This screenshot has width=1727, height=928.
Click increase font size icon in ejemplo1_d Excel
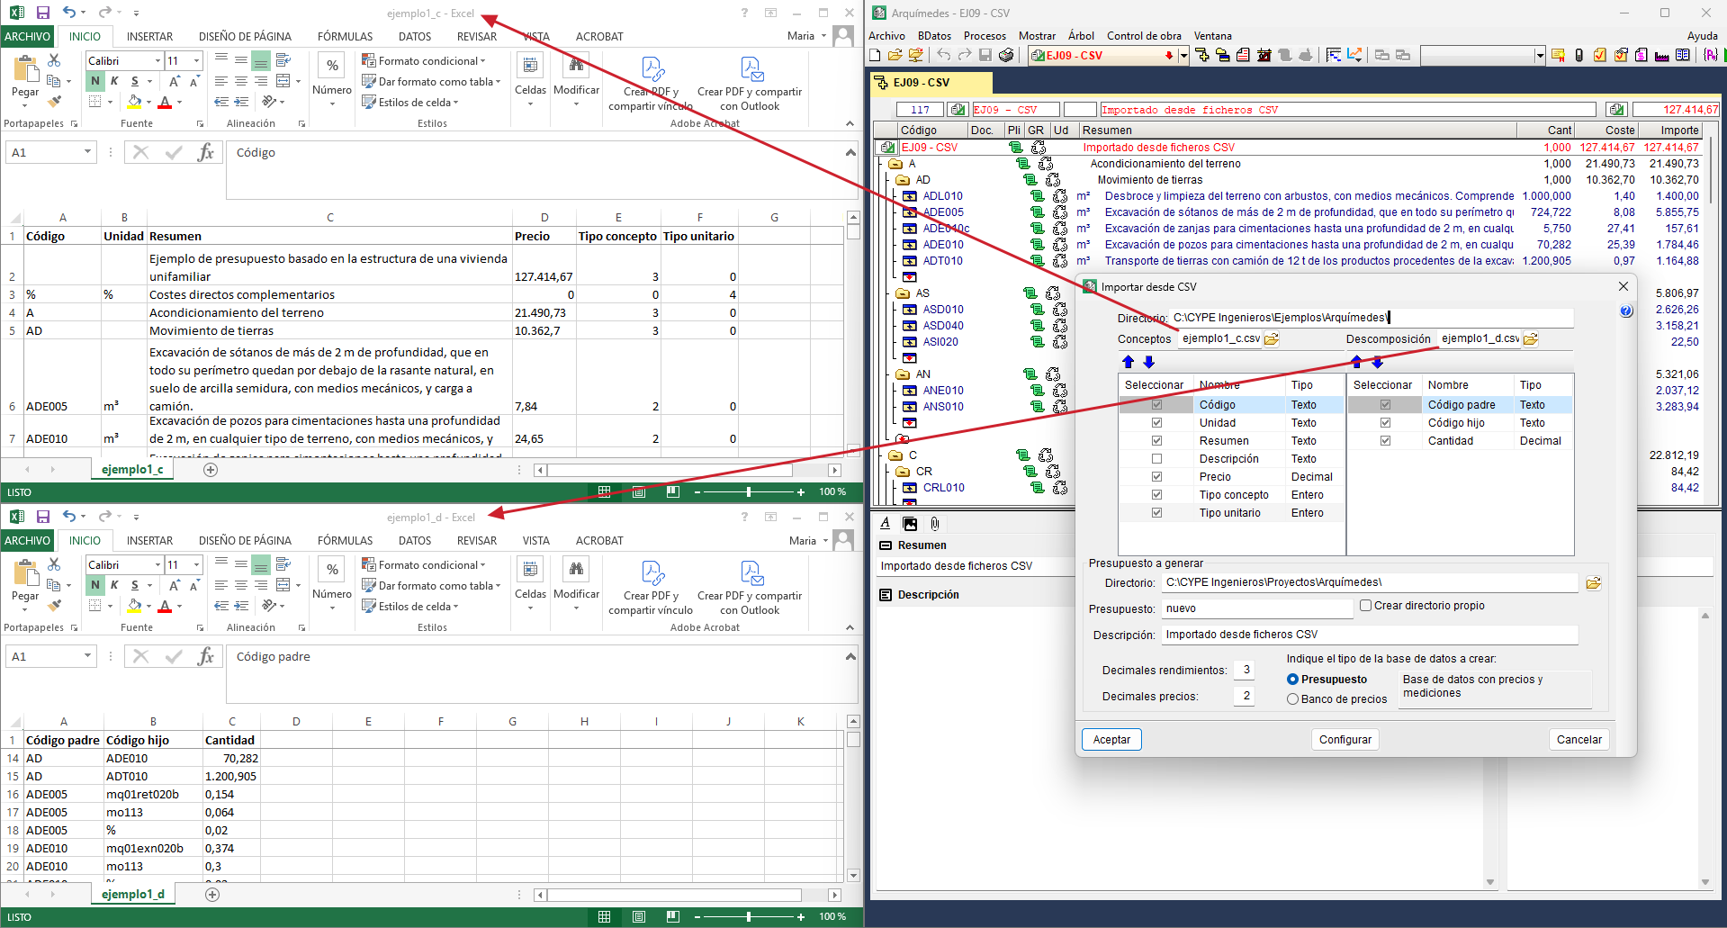pos(175,585)
